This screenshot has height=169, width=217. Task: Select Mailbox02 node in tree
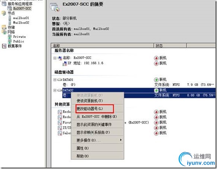21,22
